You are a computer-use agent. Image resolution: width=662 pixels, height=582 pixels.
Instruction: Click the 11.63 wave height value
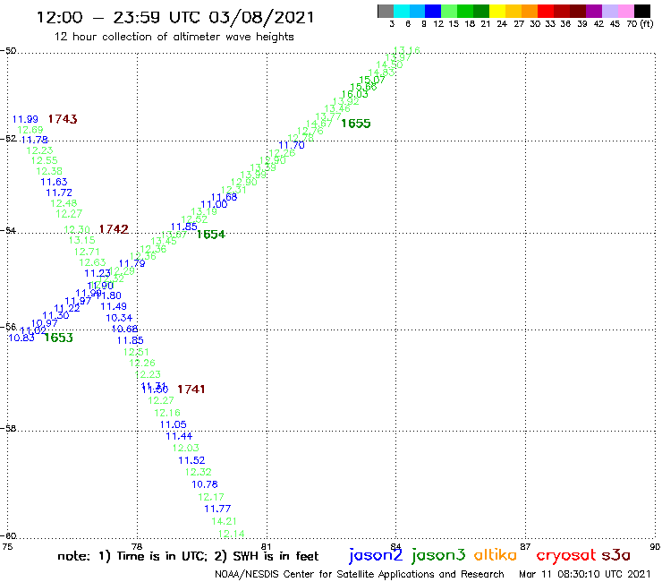pyautogui.click(x=54, y=182)
